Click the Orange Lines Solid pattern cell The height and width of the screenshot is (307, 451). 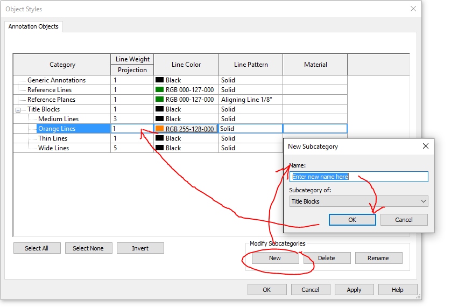tap(250, 129)
